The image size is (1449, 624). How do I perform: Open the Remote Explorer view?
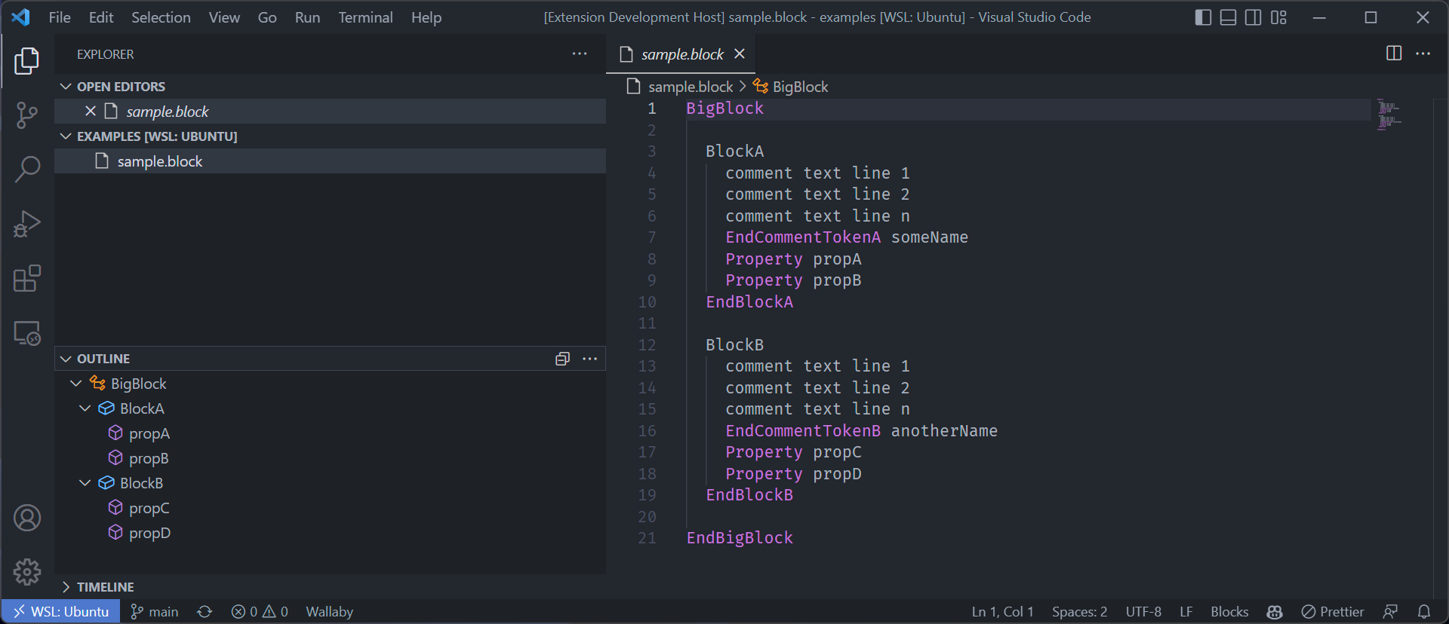coord(27,333)
